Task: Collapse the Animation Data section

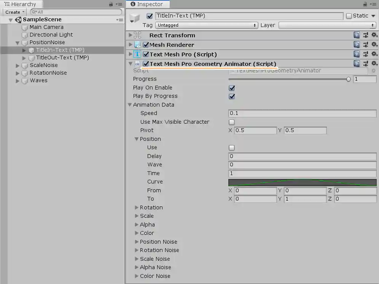Action: pyautogui.click(x=130, y=105)
